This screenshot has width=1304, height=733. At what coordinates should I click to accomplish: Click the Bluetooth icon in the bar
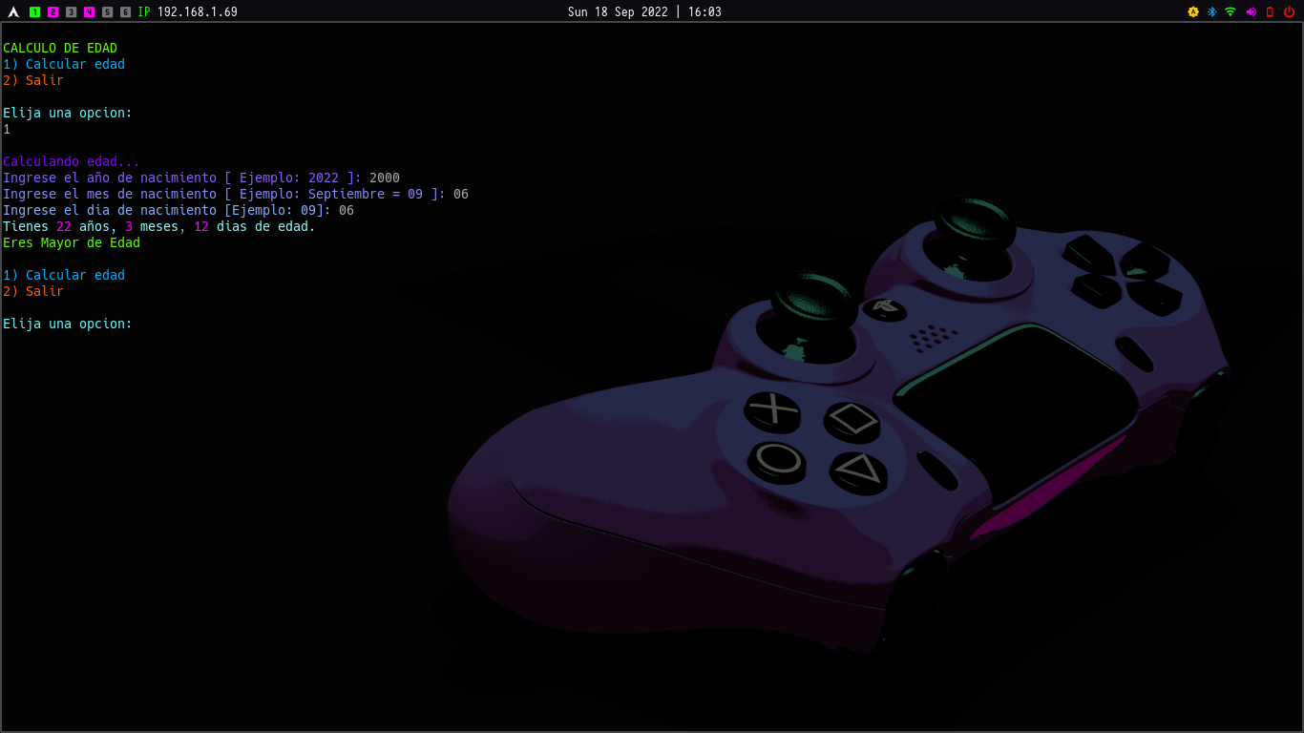point(1212,12)
